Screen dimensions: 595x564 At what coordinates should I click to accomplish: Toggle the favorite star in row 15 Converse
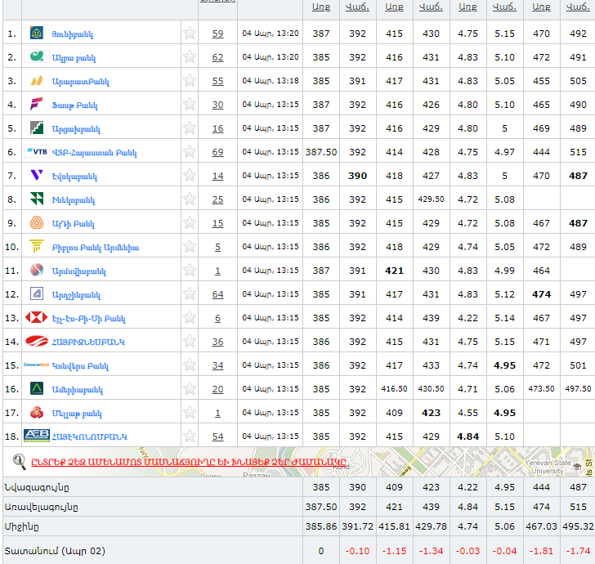click(190, 365)
